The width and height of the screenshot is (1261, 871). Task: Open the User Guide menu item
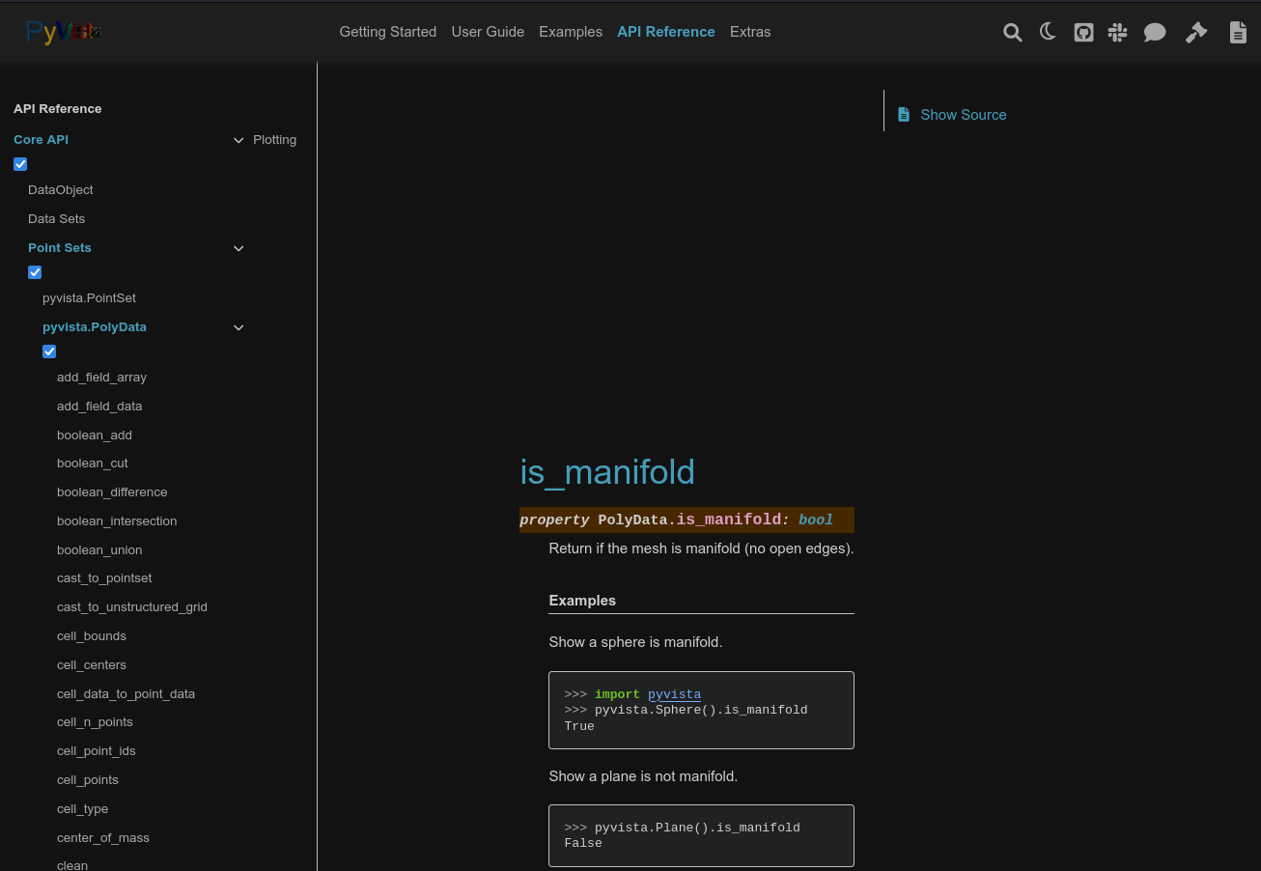click(488, 32)
